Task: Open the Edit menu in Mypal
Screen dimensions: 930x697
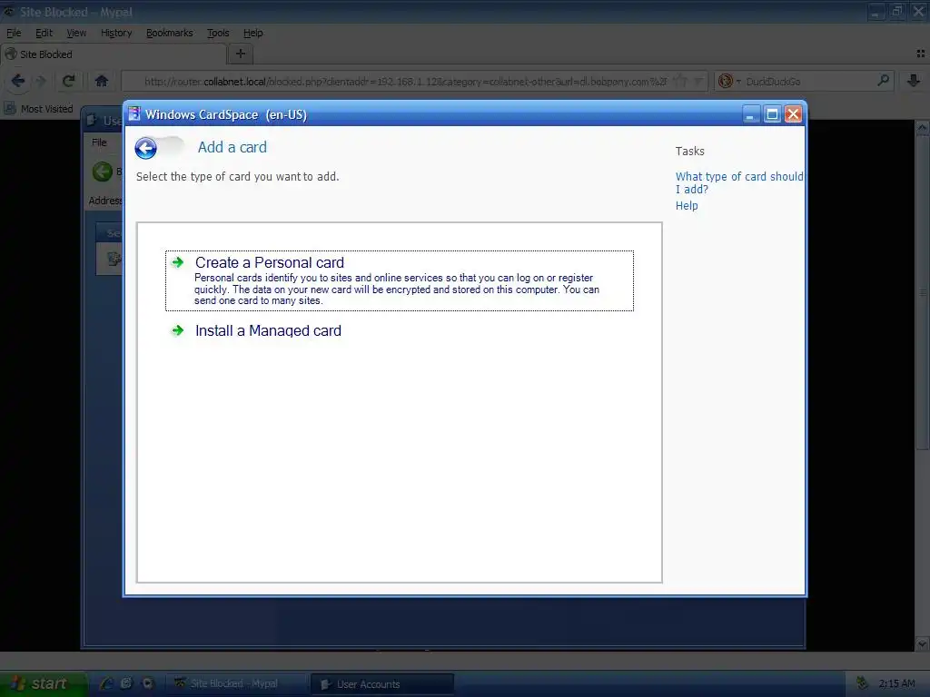Action: click(x=44, y=34)
